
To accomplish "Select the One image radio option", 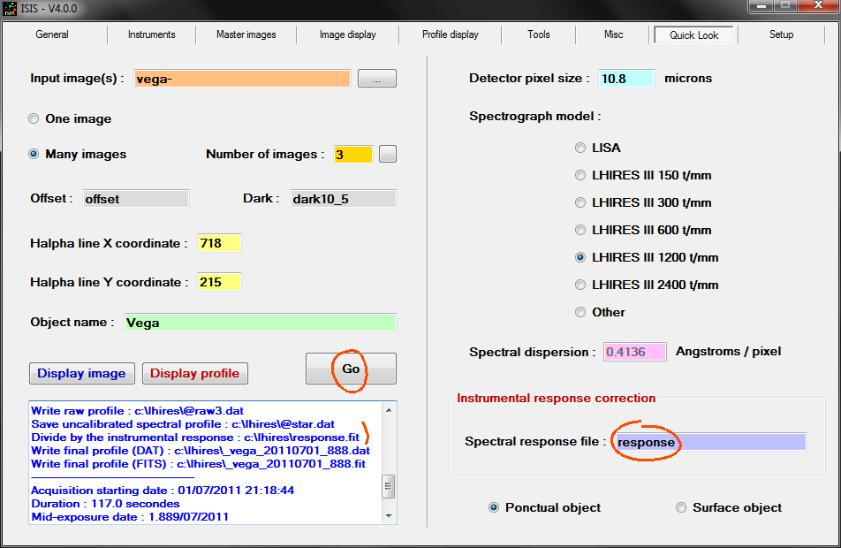I will point(34,118).
